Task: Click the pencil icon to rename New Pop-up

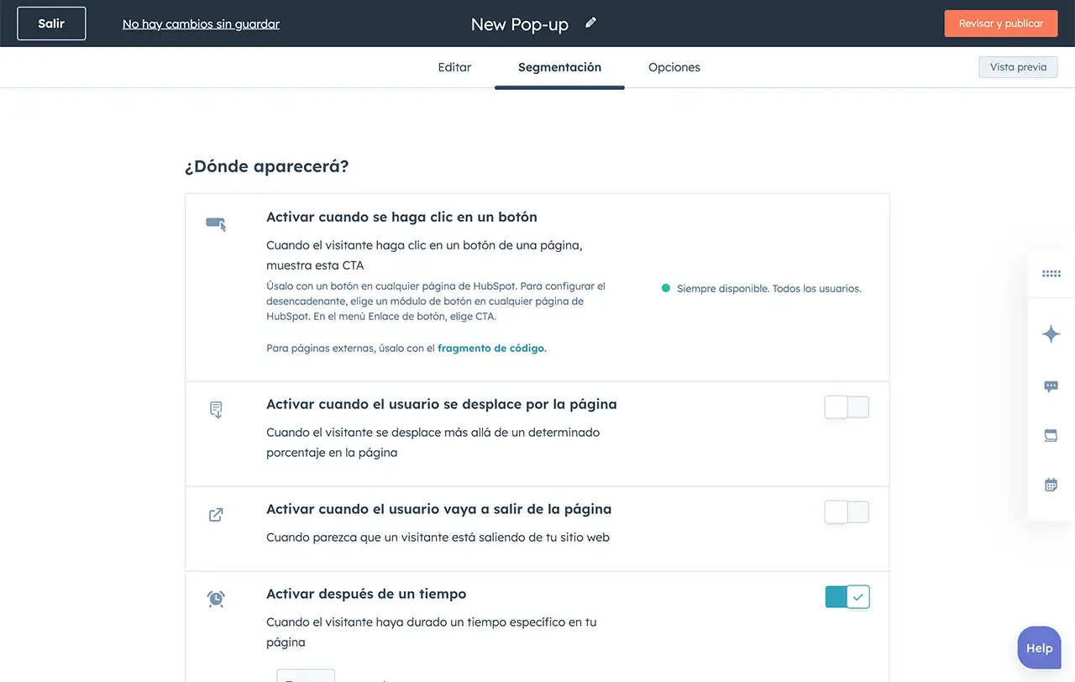Action: click(x=590, y=23)
